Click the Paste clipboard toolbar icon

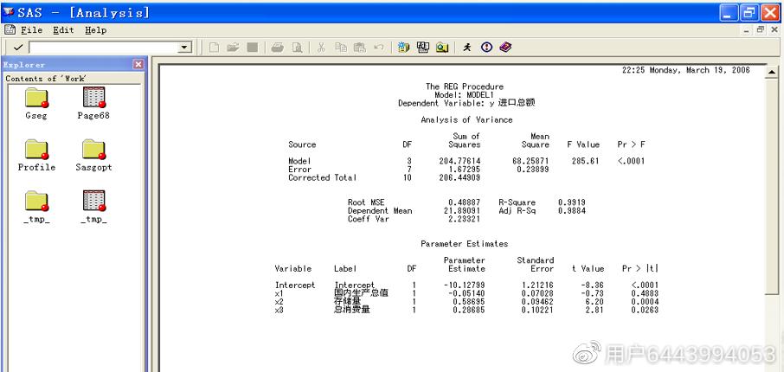[359, 48]
